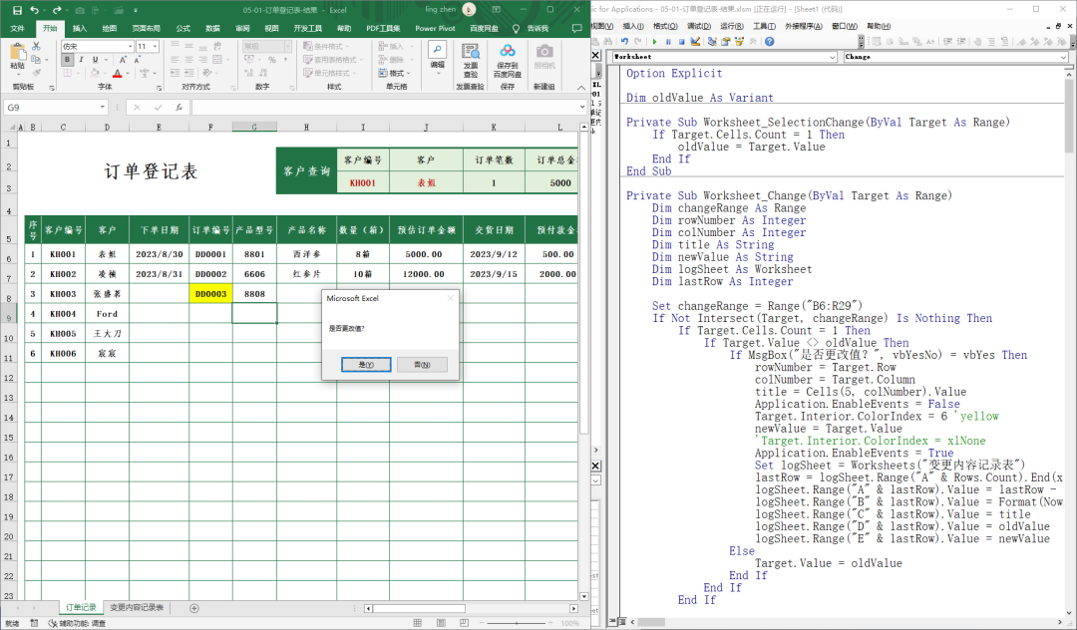Screen dimensions: 1077x630
Task: Switch to the Developer (开发工具) ribbon tab
Action: [307, 28]
